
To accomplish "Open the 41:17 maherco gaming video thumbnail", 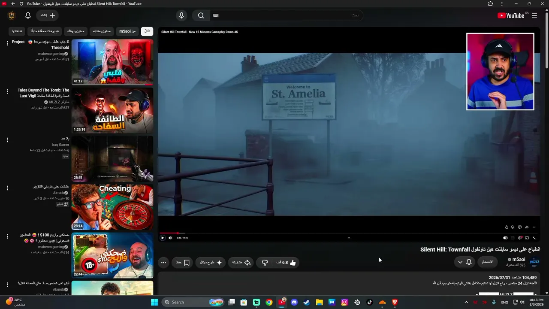I will pos(112,62).
